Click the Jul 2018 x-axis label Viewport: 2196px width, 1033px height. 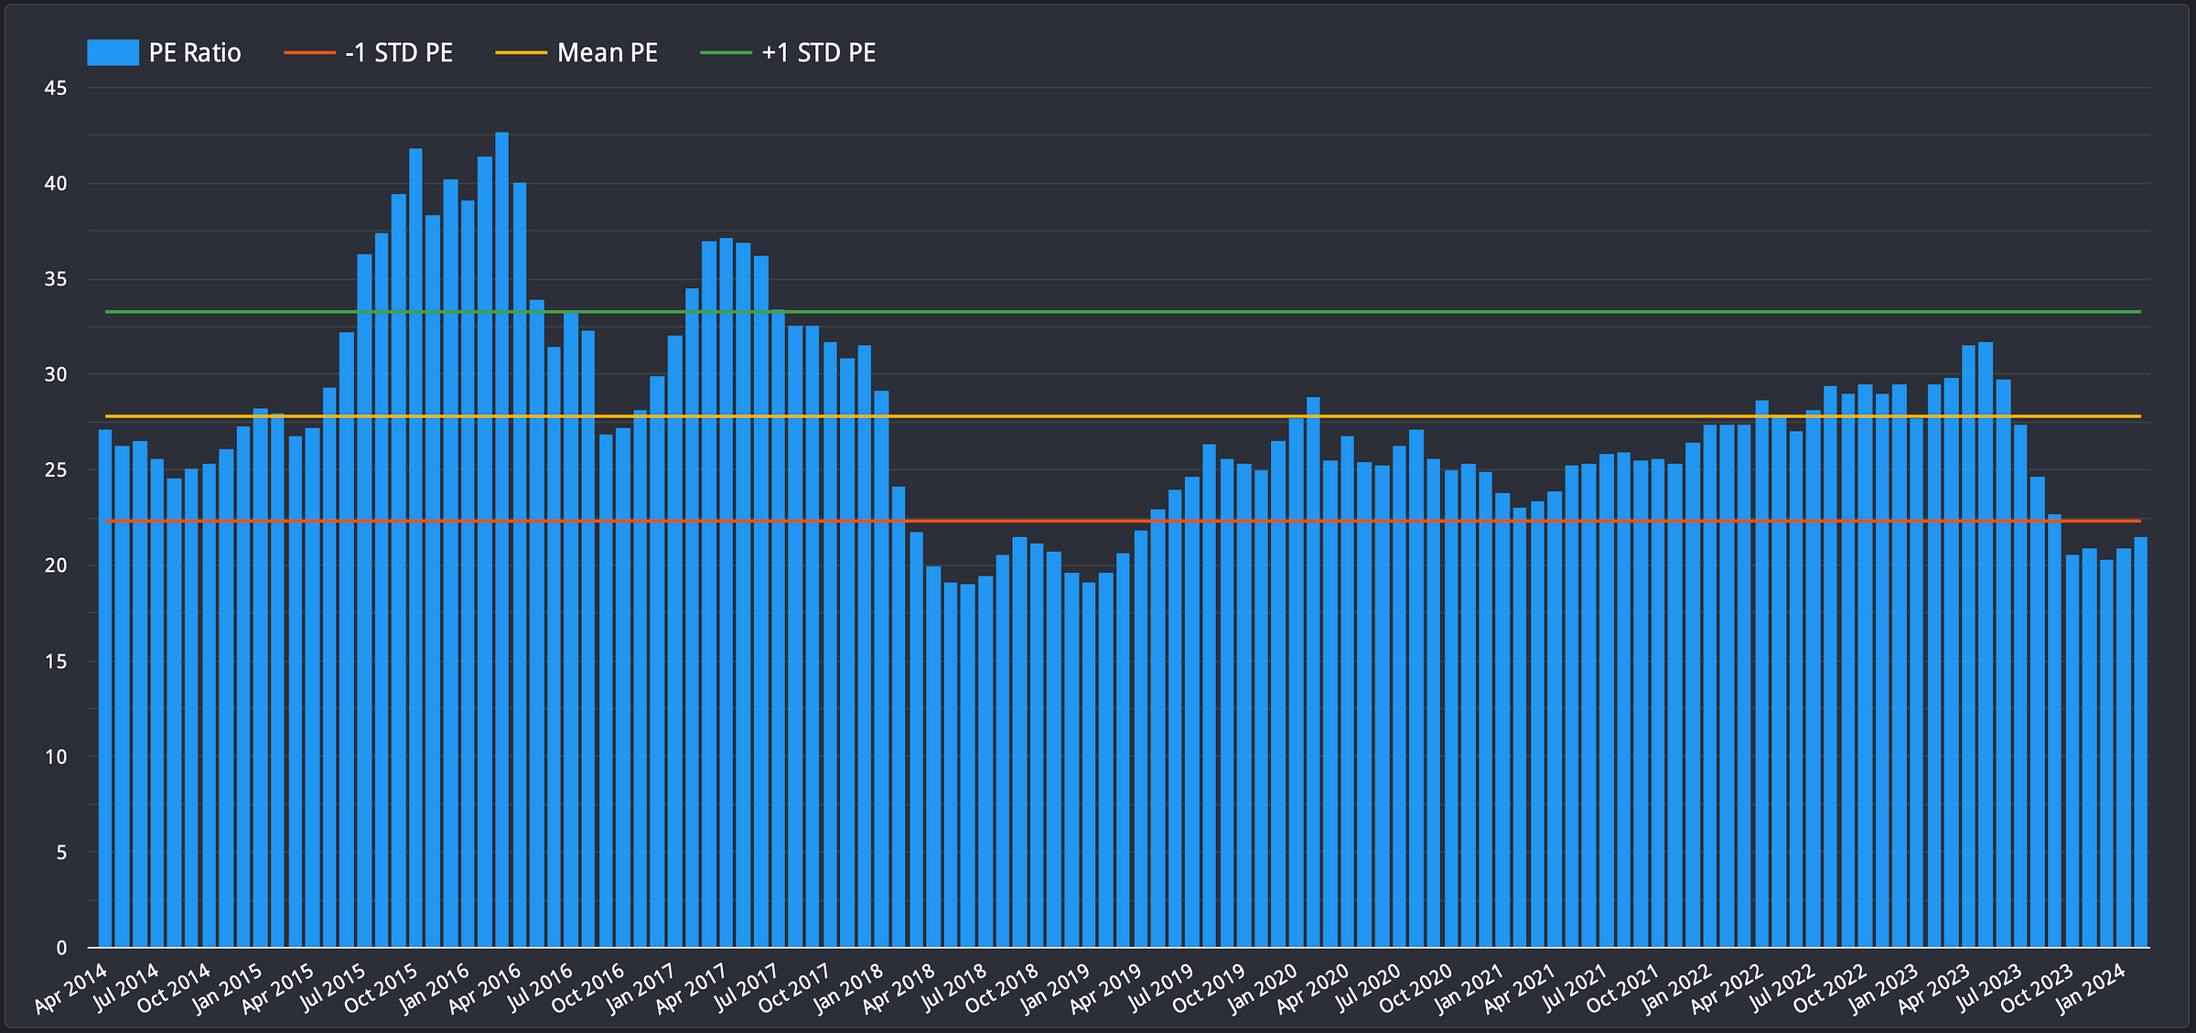(953, 988)
